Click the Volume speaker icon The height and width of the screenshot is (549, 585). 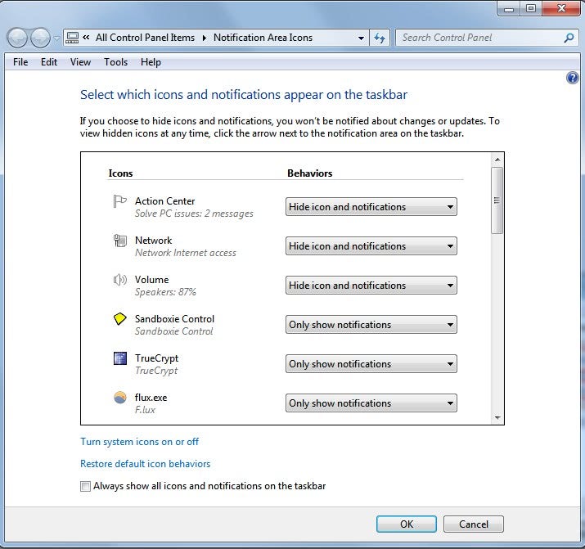click(119, 280)
